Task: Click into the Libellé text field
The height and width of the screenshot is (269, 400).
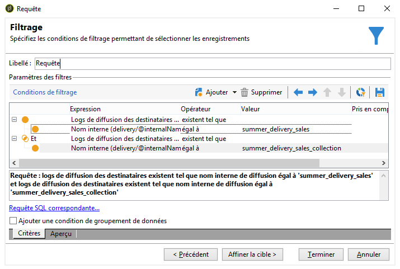Action: (213, 64)
